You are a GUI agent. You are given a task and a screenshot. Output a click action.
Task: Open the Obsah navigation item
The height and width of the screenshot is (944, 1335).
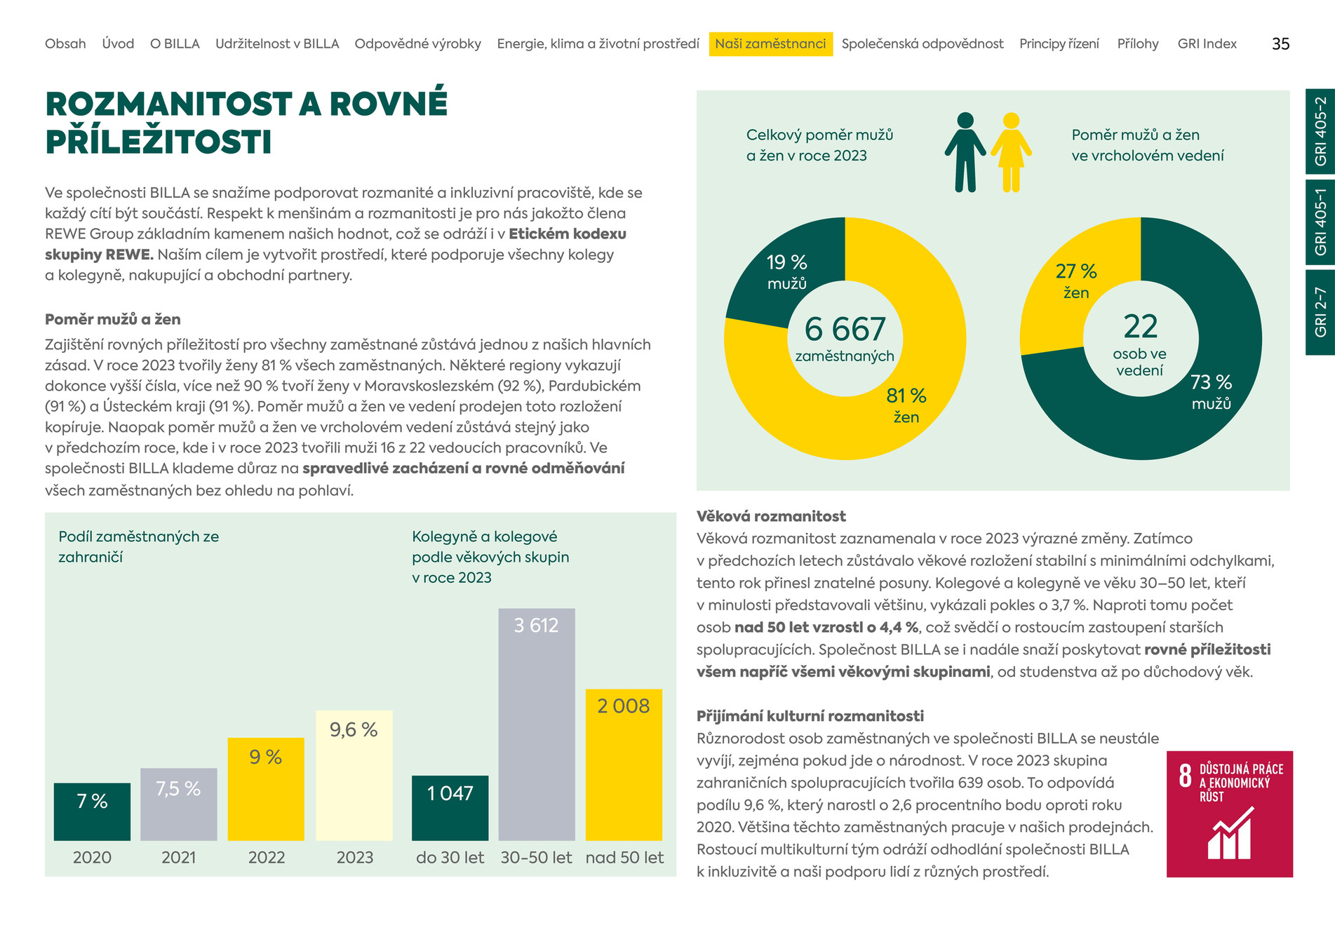pyautogui.click(x=65, y=43)
